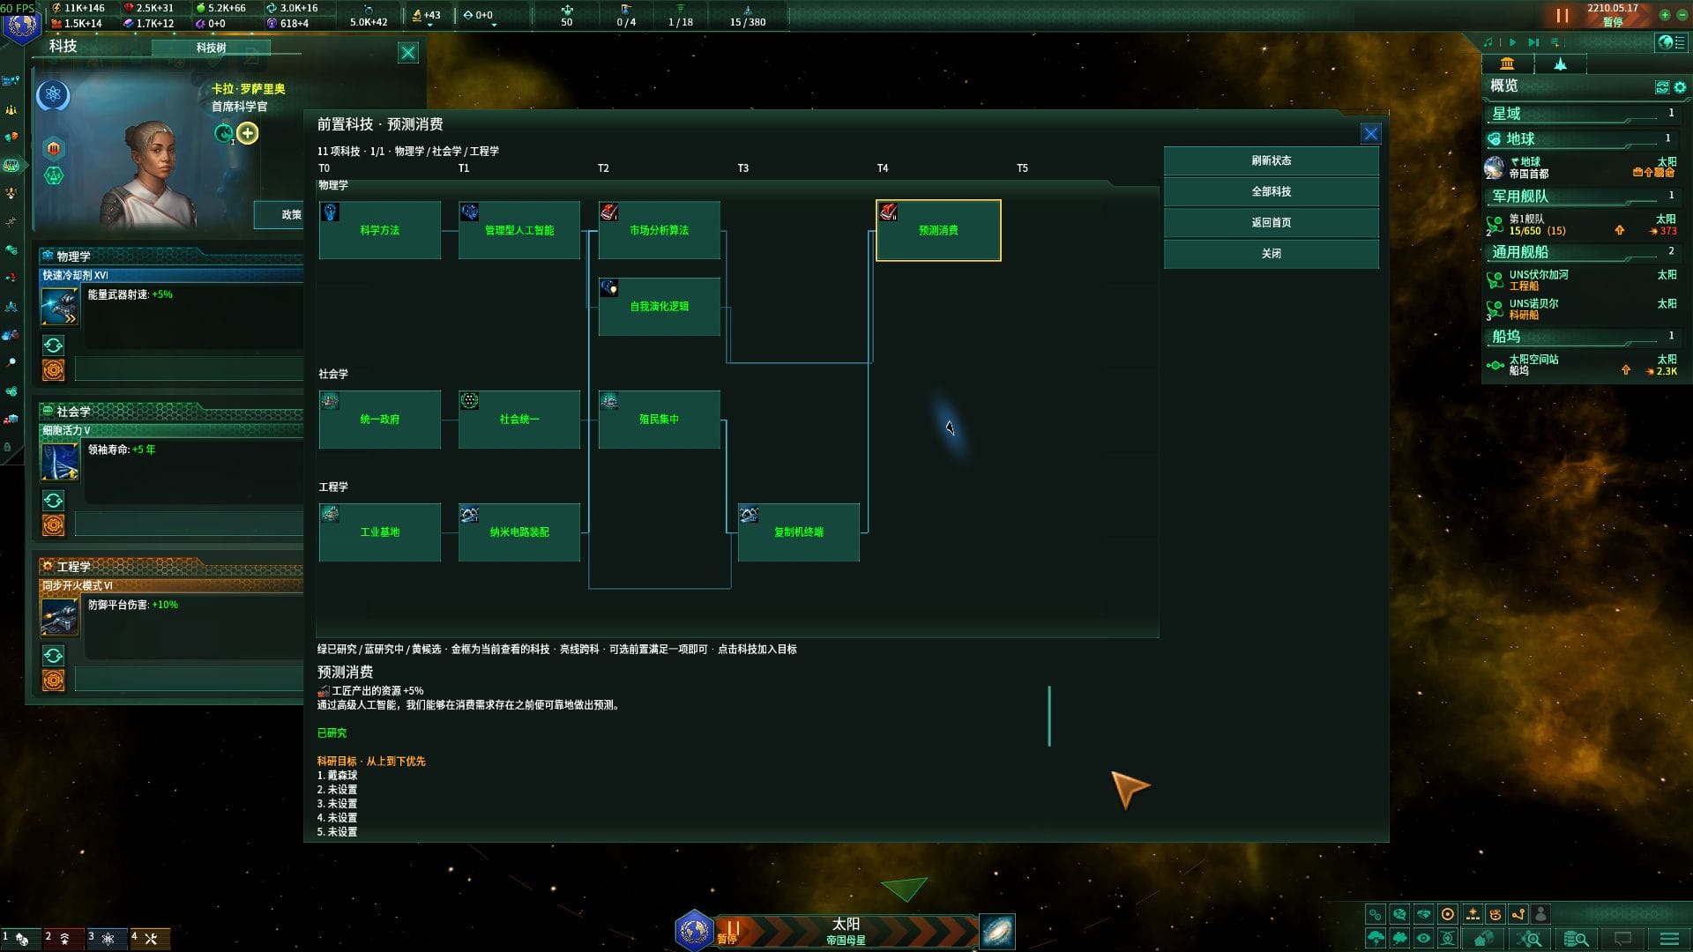Image resolution: width=1693 pixels, height=952 pixels.
Task: Click the music note icon in outliner header
Action: point(1488,41)
